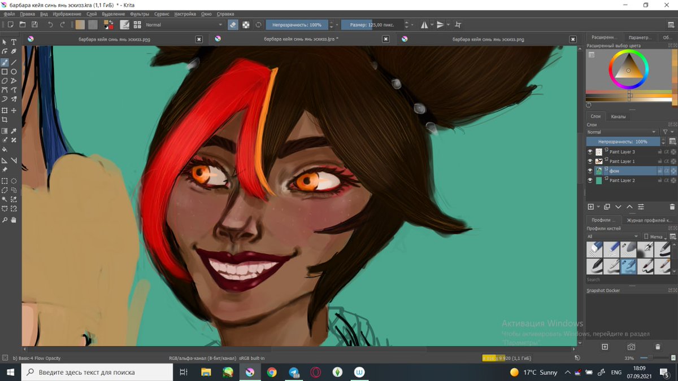Select the Shape Select arrow tool
Image resolution: width=678 pixels, height=381 pixels.
point(5,42)
